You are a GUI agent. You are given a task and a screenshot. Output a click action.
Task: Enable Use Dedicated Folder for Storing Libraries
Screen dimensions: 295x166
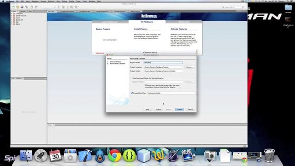[x=132, y=78]
